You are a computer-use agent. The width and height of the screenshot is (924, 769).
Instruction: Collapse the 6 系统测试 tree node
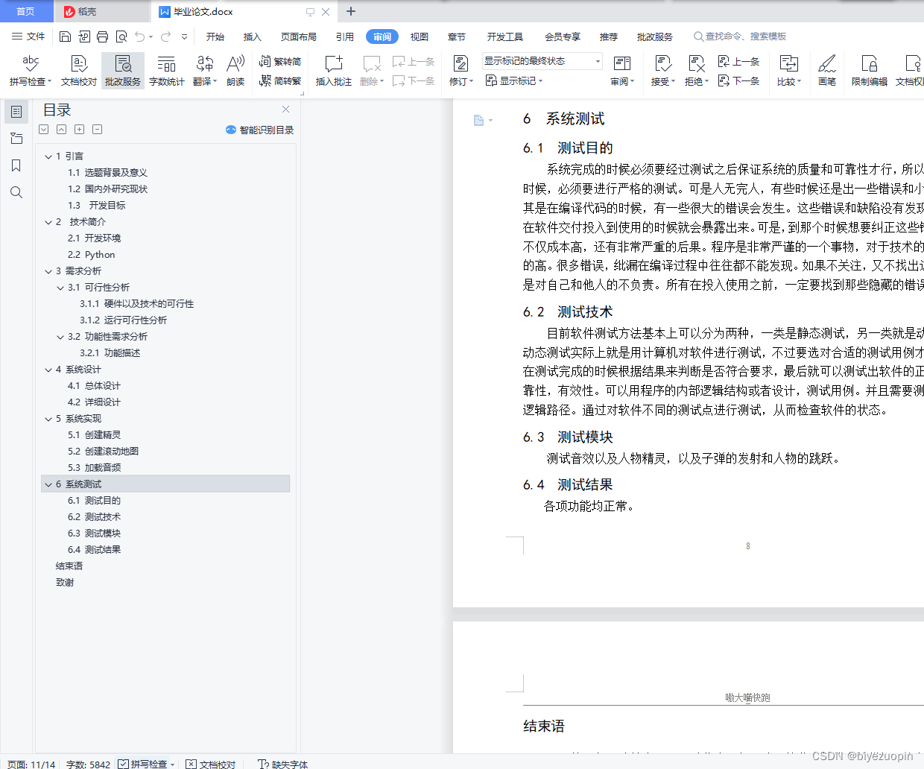pyautogui.click(x=48, y=484)
